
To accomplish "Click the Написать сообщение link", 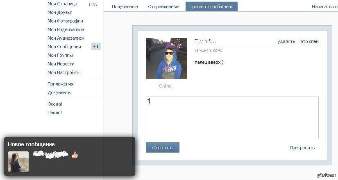I will (x=324, y=7).
